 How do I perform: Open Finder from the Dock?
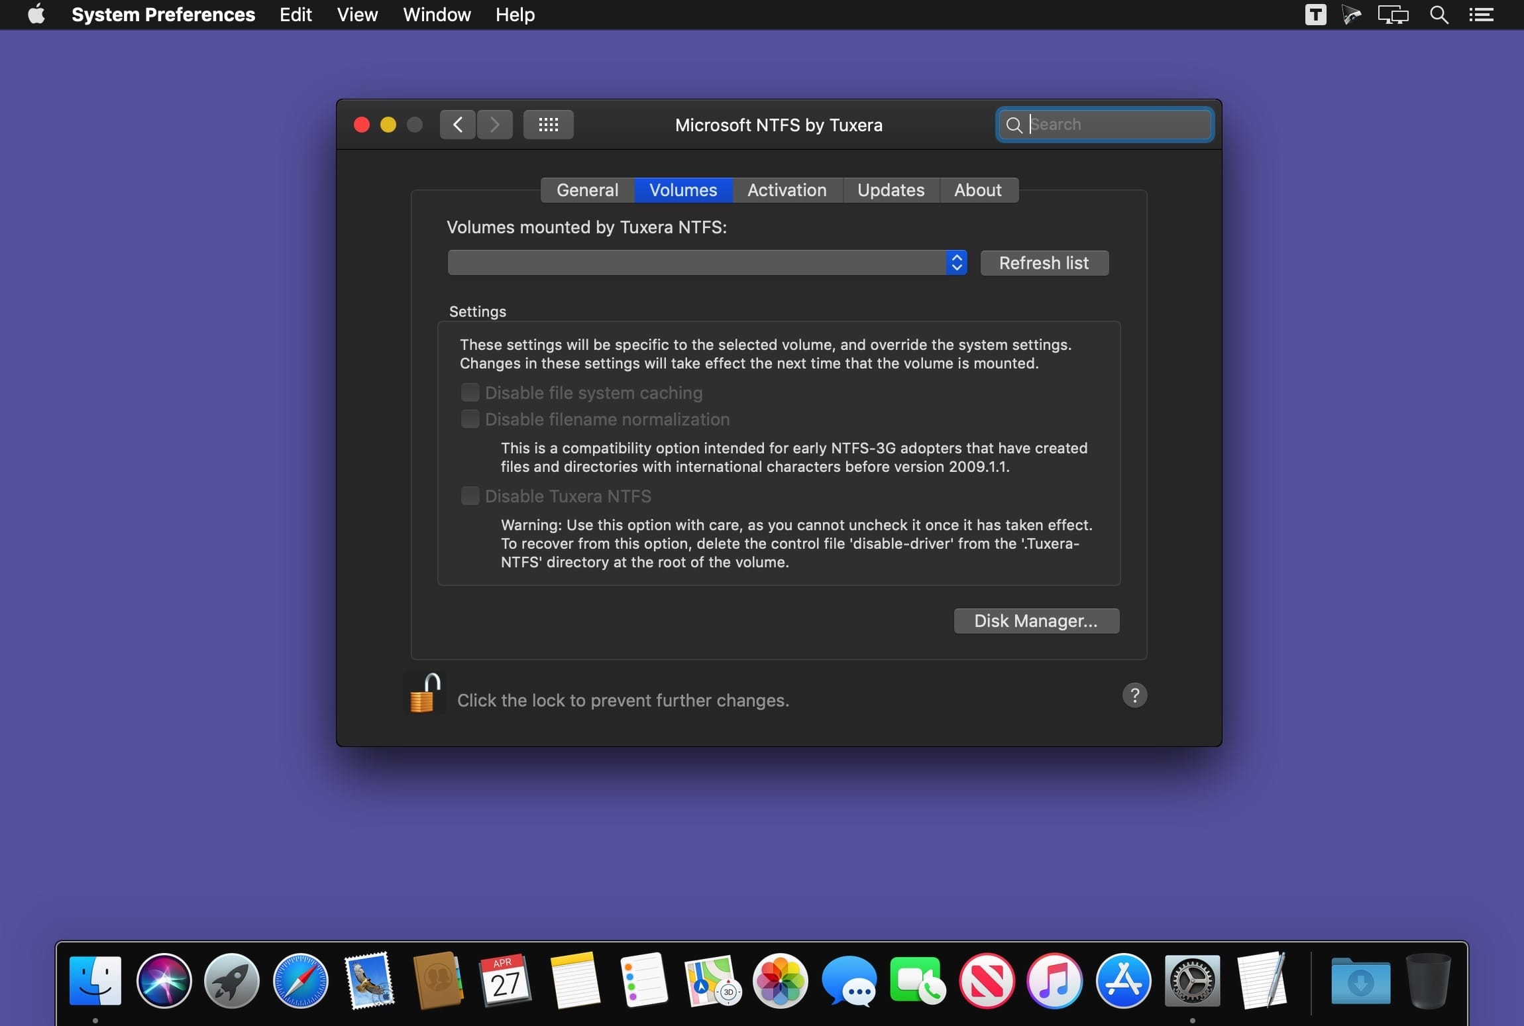click(x=95, y=982)
